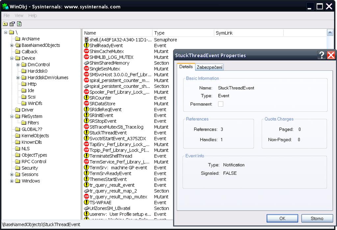The image size is (337, 230).
Task: Switch to the Details tab
Action: tap(186, 67)
